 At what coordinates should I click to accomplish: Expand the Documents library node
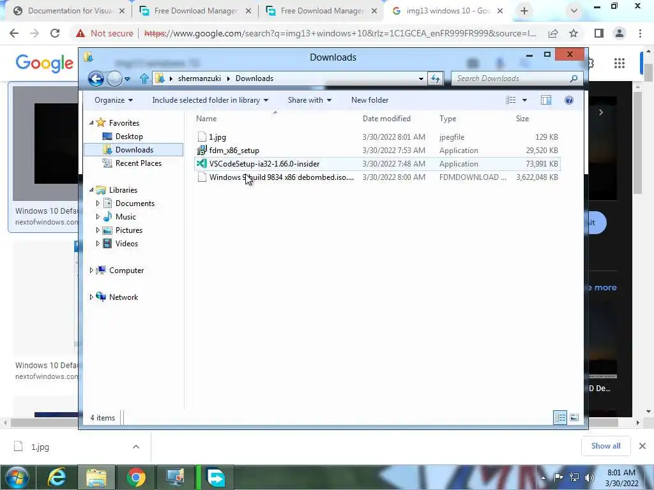pyautogui.click(x=98, y=204)
